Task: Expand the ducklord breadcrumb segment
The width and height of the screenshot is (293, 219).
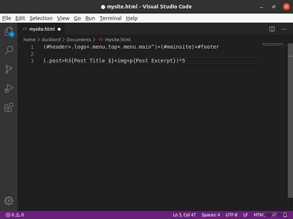Action: pyautogui.click(x=51, y=40)
